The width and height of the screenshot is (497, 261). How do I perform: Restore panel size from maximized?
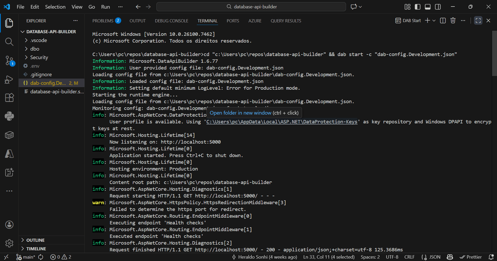click(478, 21)
